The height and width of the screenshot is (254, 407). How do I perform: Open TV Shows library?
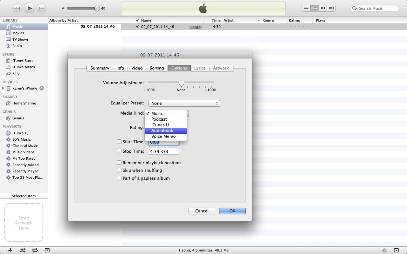[x=24, y=39]
